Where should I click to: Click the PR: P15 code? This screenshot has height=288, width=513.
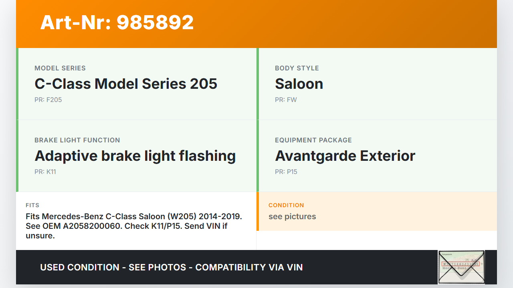[x=286, y=172]
